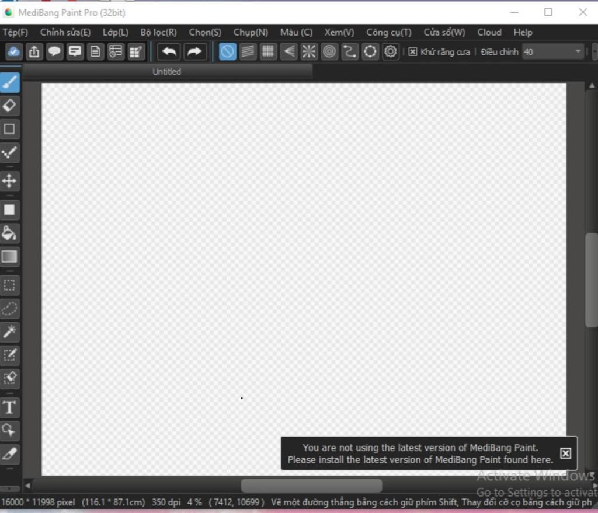Select the Eyedropper tool

pos(9,454)
